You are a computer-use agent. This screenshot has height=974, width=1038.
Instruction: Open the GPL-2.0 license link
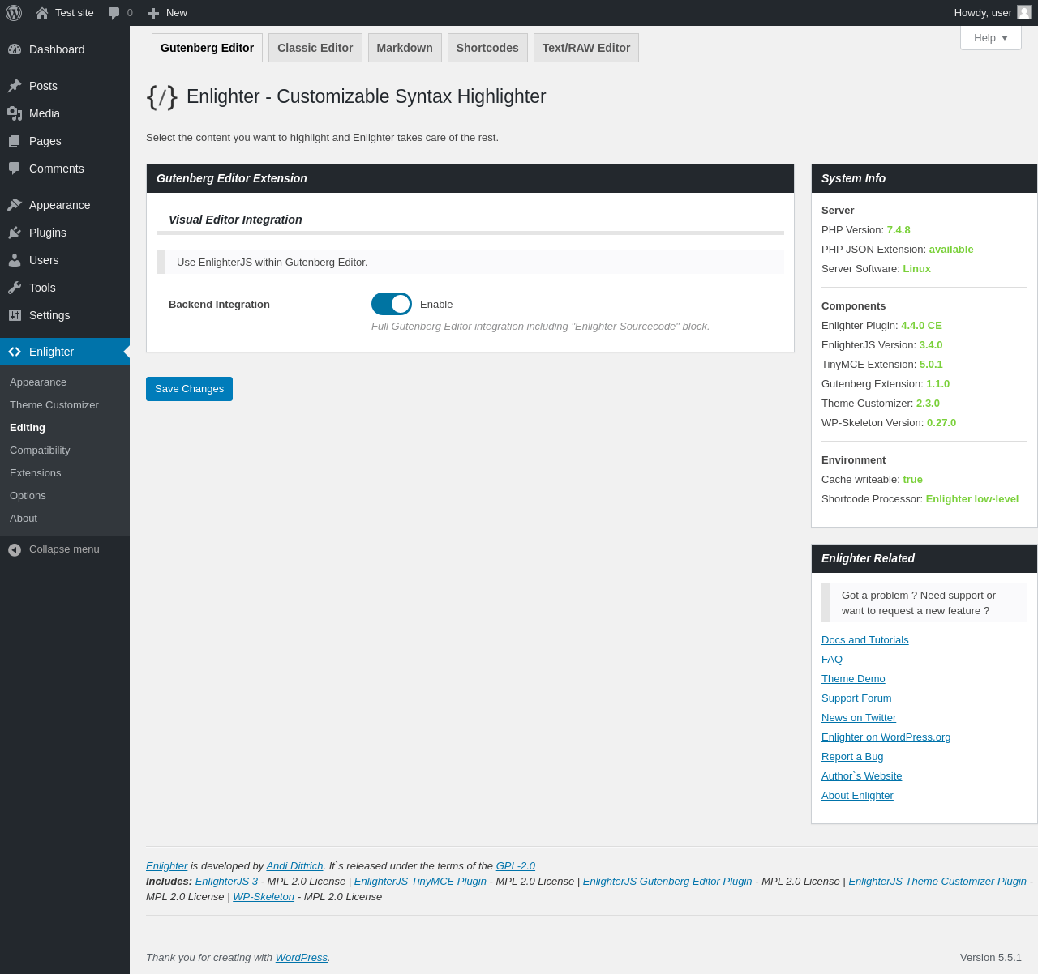pyautogui.click(x=516, y=866)
